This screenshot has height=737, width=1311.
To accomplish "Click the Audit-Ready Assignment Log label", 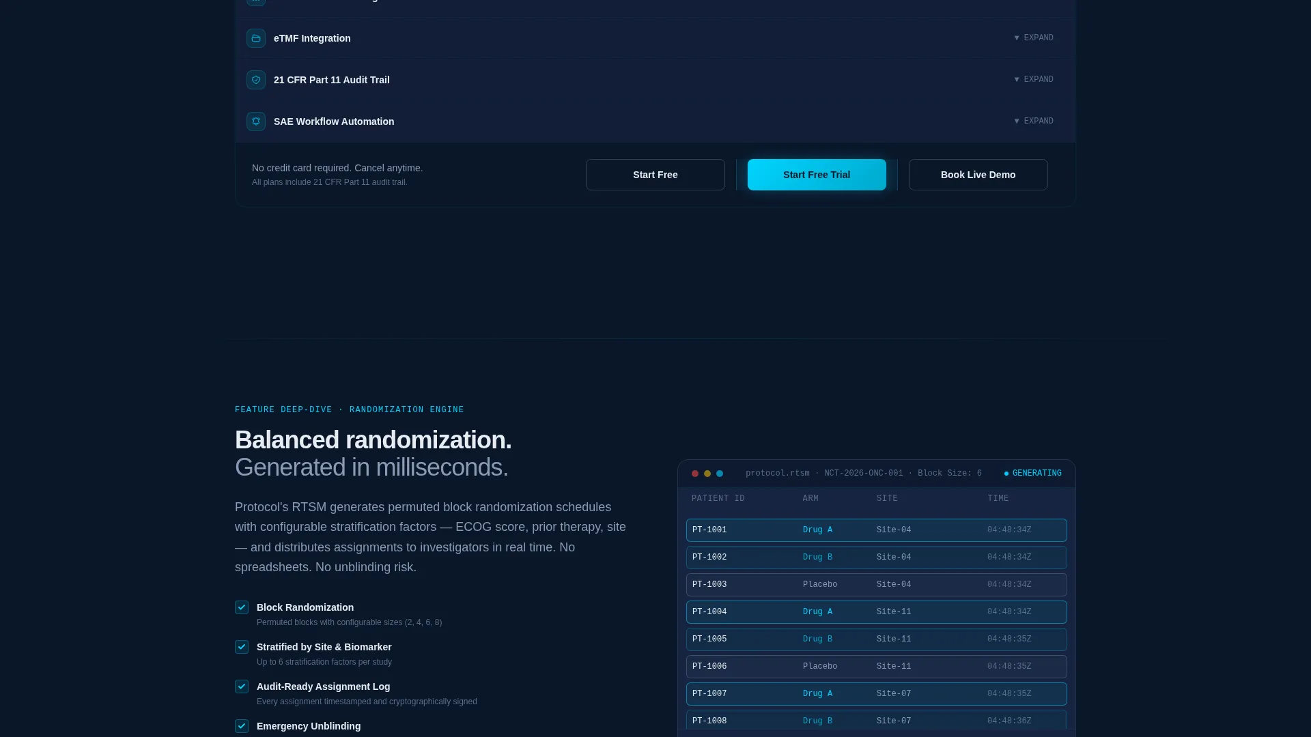I will pos(324,687).
